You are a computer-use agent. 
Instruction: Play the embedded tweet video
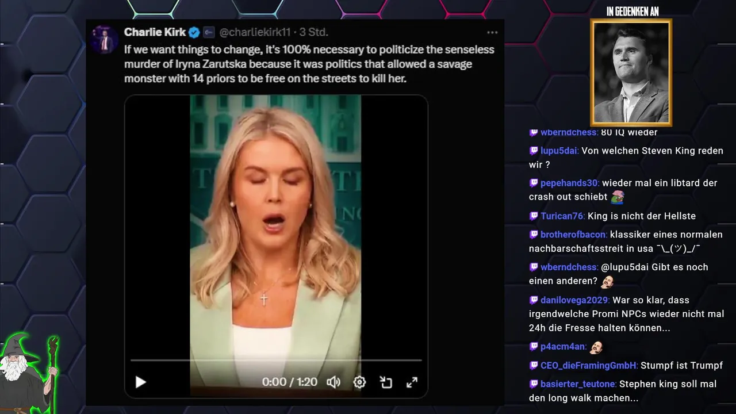click(140, 382)
